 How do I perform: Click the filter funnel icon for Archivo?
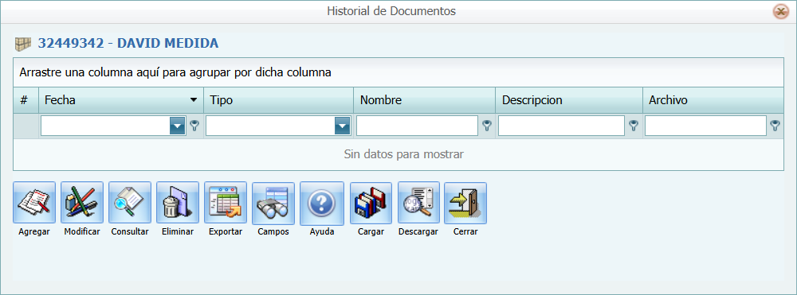775,126
